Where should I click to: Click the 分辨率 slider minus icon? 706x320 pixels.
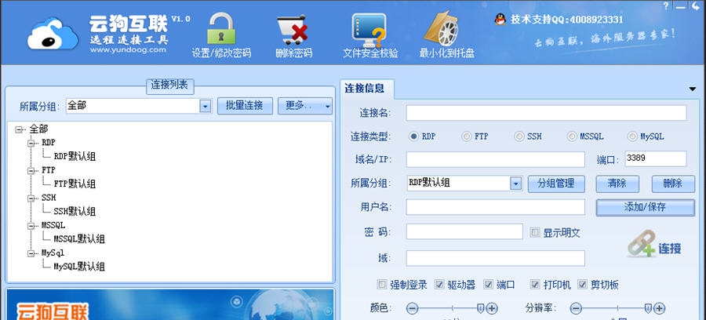coord(576,308)
